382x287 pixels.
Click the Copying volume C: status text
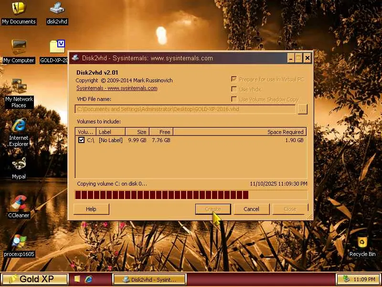coord(112,184)
